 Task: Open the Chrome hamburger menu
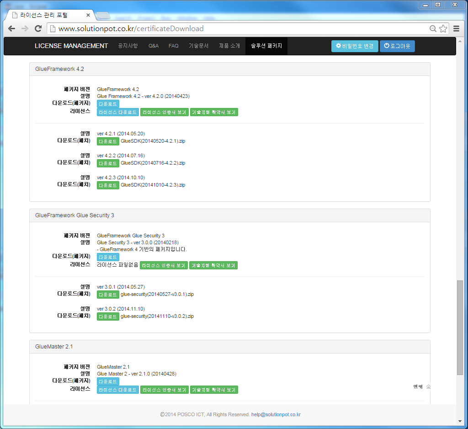pos(457,29)
